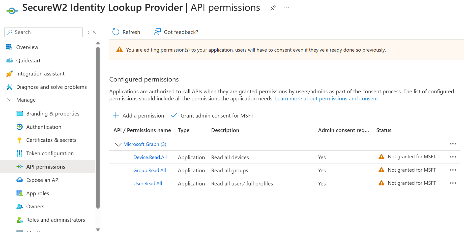Click the Got feedback icon

point(157,32)
